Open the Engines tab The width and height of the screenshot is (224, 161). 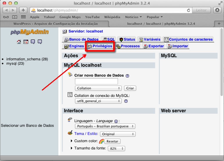[x=74, y=46]
